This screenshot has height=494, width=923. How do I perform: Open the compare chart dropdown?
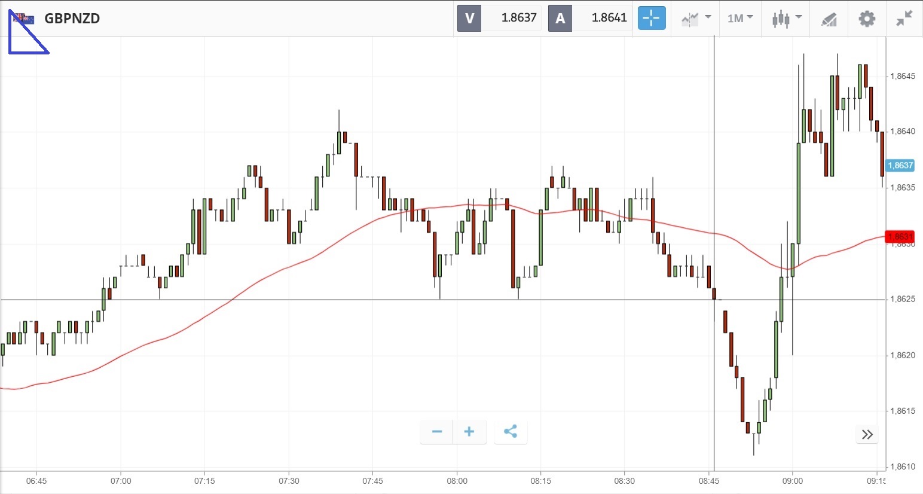(x=696, y=18)
